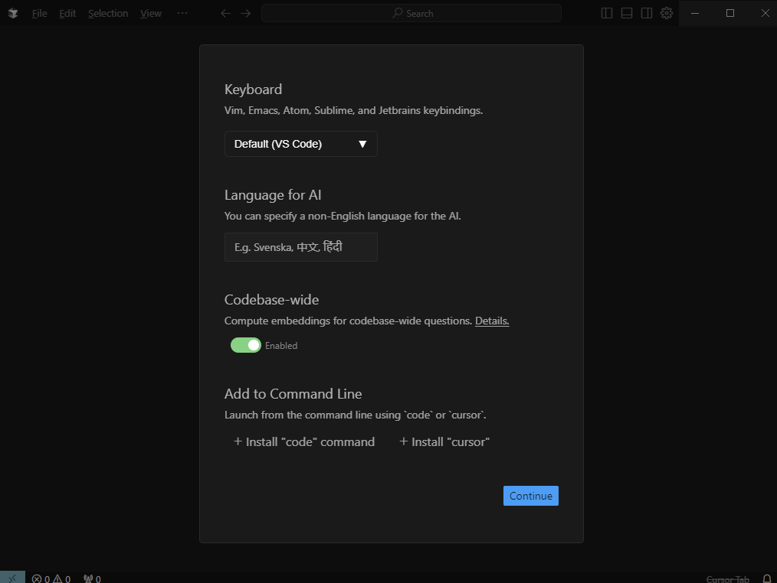Click the Search command center box
The height and width of the screenshot is (583, 777).
click(411, 13)
